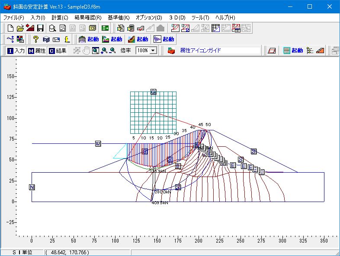Click the B marker in the slope

pos(178,166)
